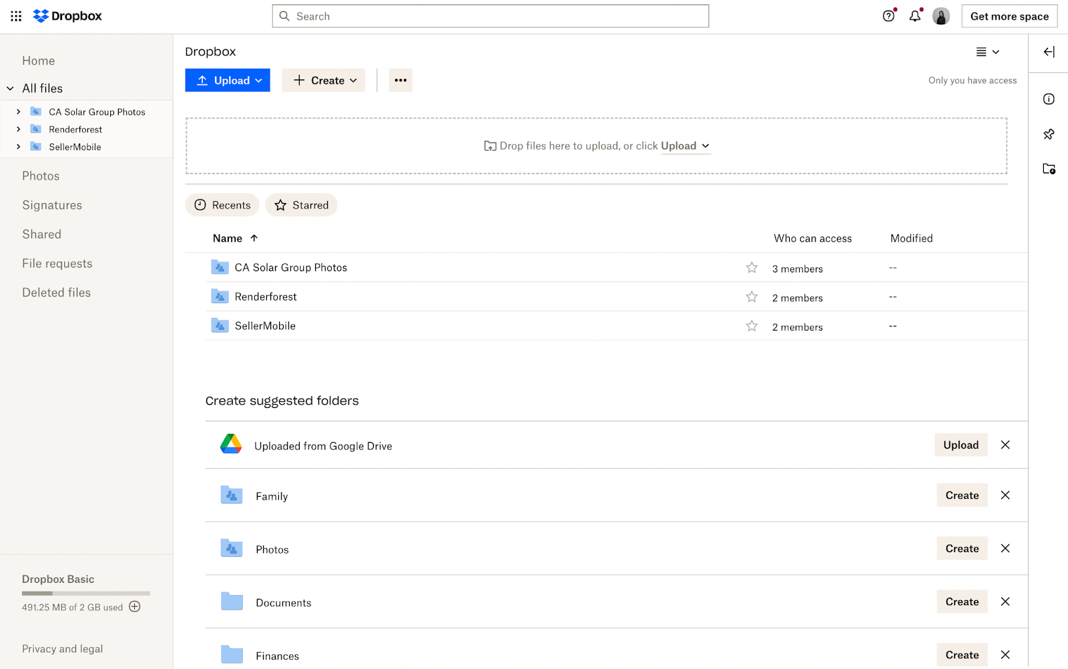Collapse the right side panel arrow
The image size is (1068, 669).
[x=1049, y=52]
